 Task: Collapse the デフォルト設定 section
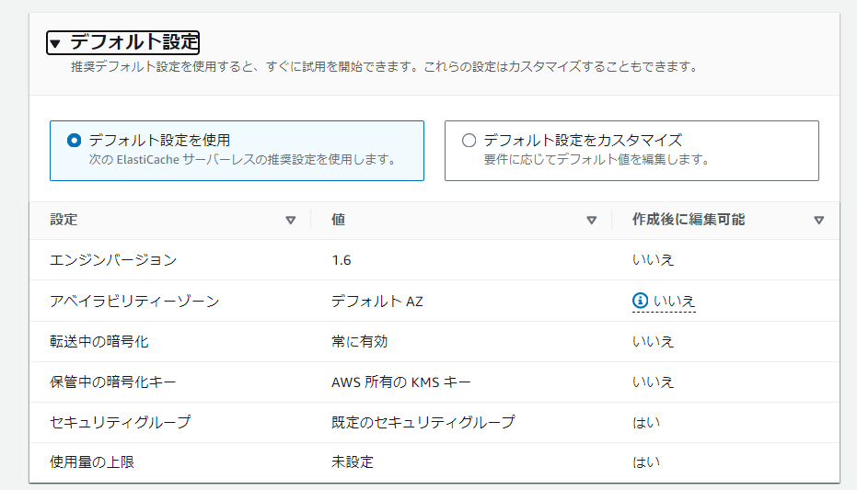click(x=123, y=42)
